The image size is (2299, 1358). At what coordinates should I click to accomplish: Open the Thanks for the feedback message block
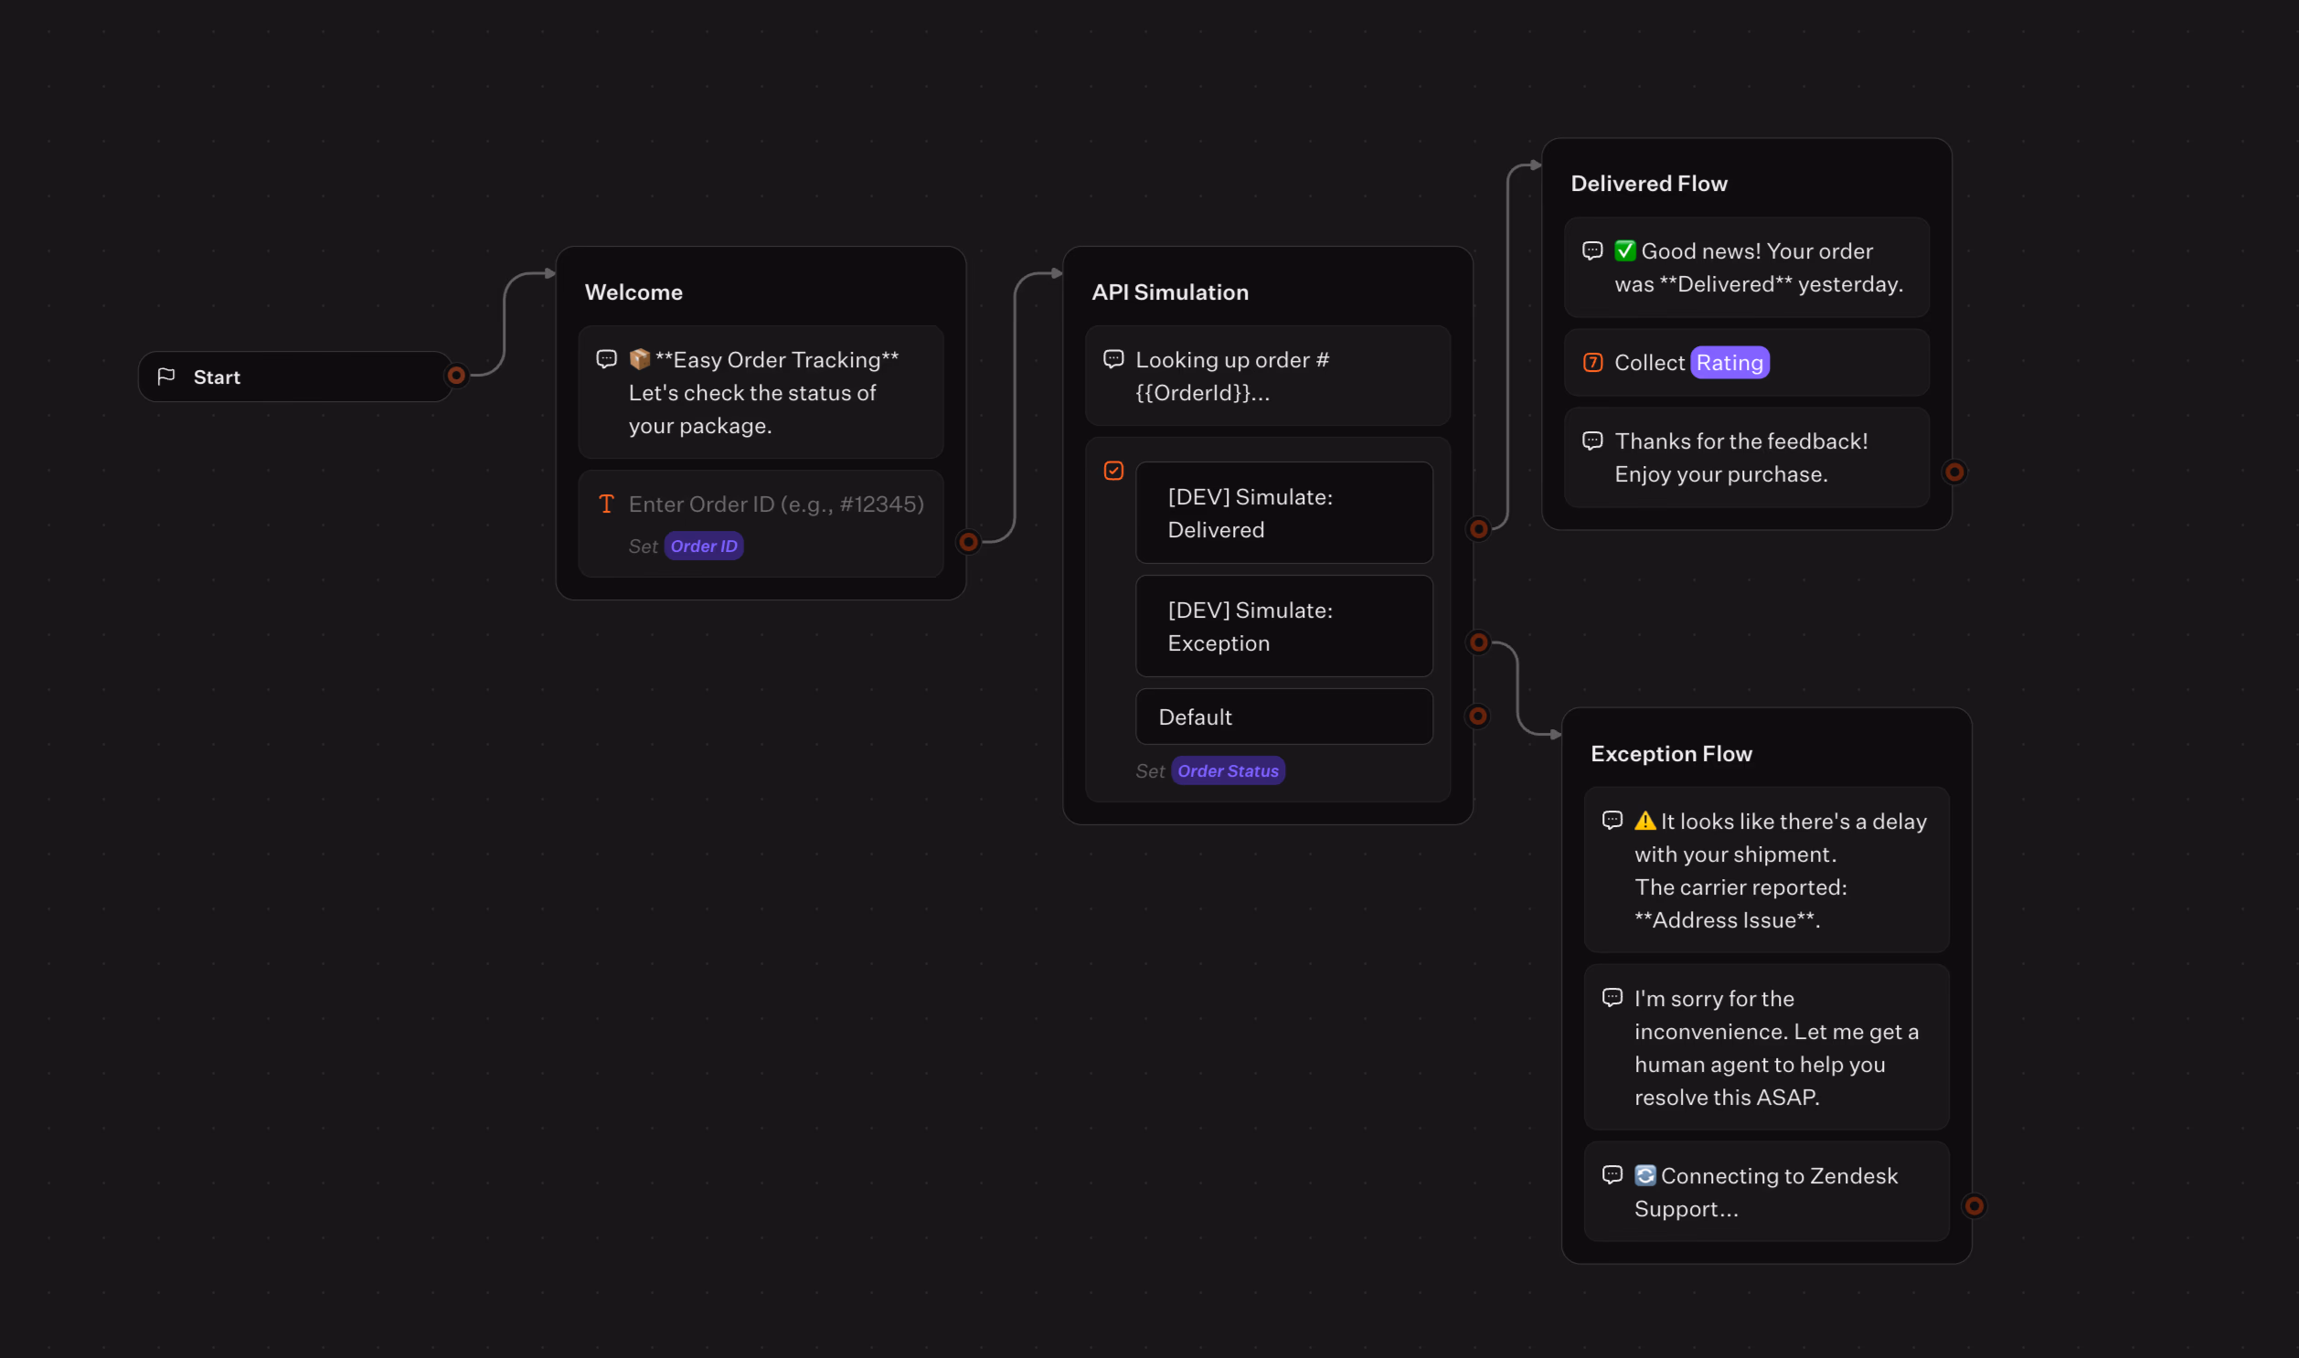pyautogui.click(x=1746, y=458)
